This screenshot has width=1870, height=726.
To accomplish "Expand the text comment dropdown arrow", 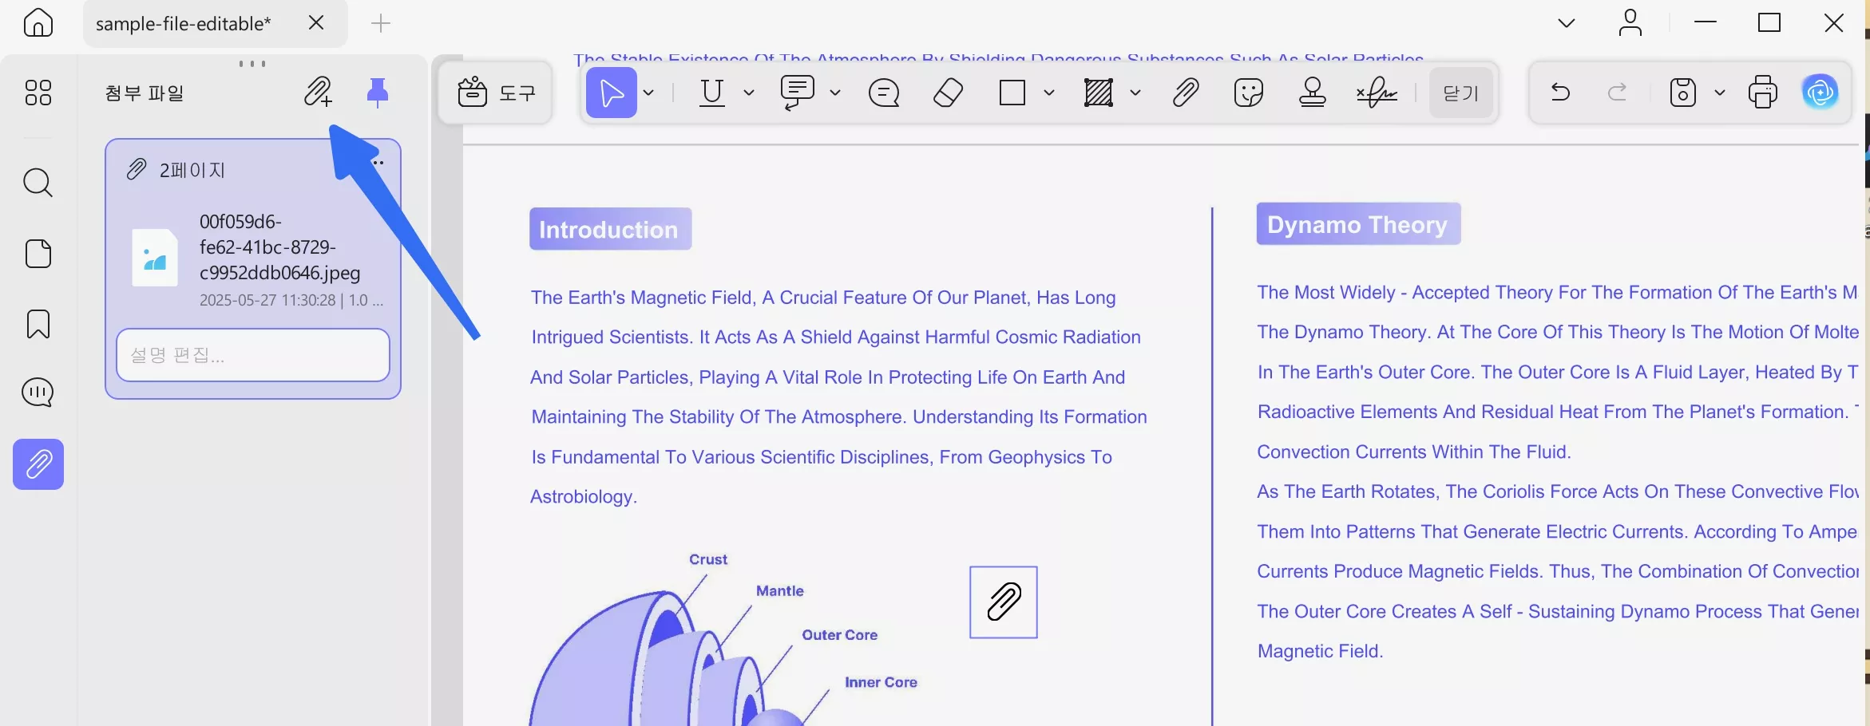I will [x=834, y=93].
